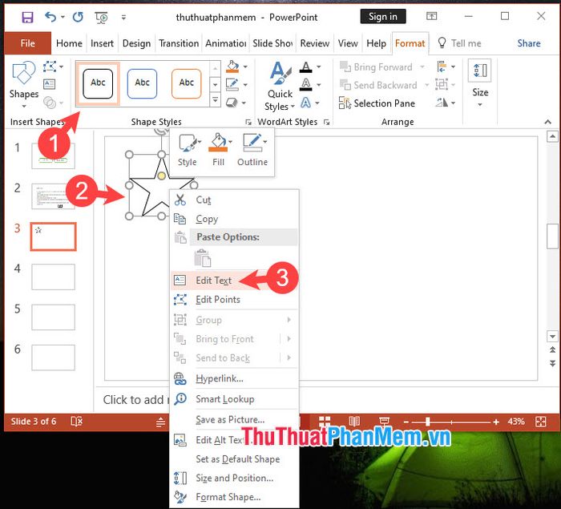Click the Edit Shape icon in Insert Shapes

click(50, 67)
